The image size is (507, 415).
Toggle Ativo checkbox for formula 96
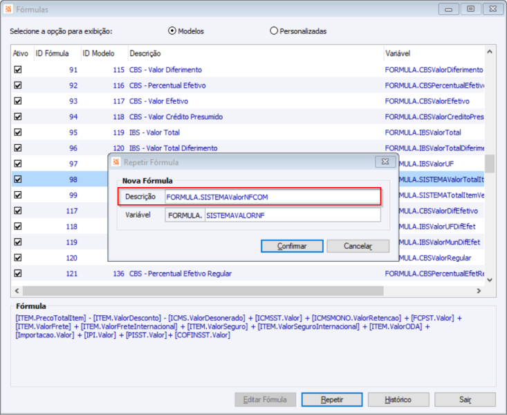click(18, 148)
